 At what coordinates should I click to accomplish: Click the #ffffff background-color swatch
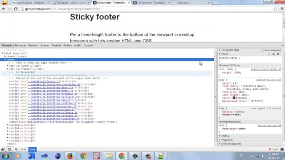coord(250,101)
